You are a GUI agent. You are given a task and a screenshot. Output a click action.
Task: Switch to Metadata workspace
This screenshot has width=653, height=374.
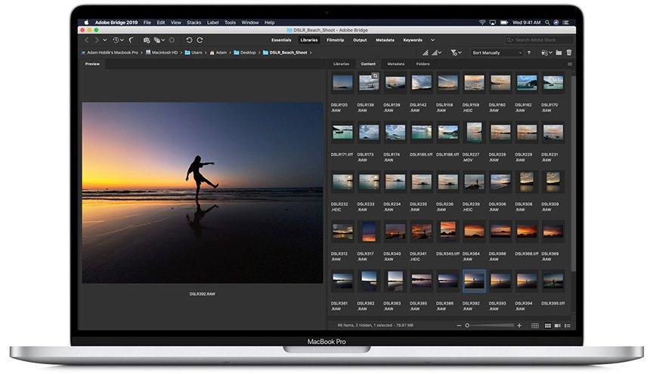[x=385, y=40]
